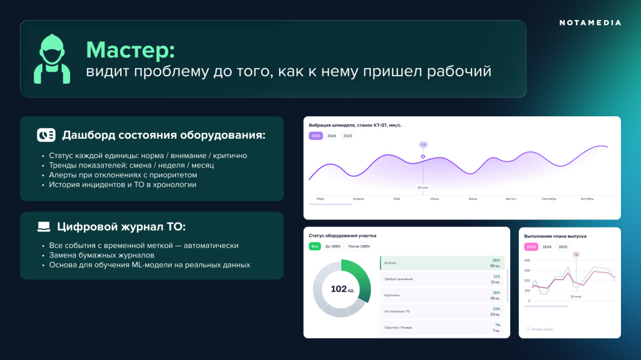This screenshot has height=360, width=641.
Task: Click the На весь экран fullscreen icon
Action: pos(528,329)
